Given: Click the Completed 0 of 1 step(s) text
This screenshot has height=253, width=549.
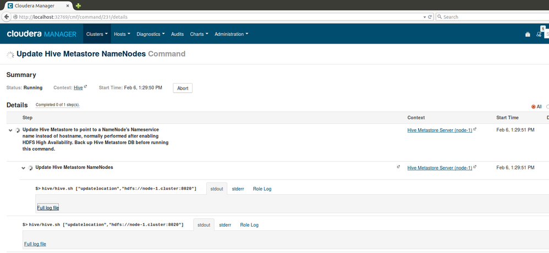Looking at the screenshot, I should pyautogui.click(x=58, y=105).
